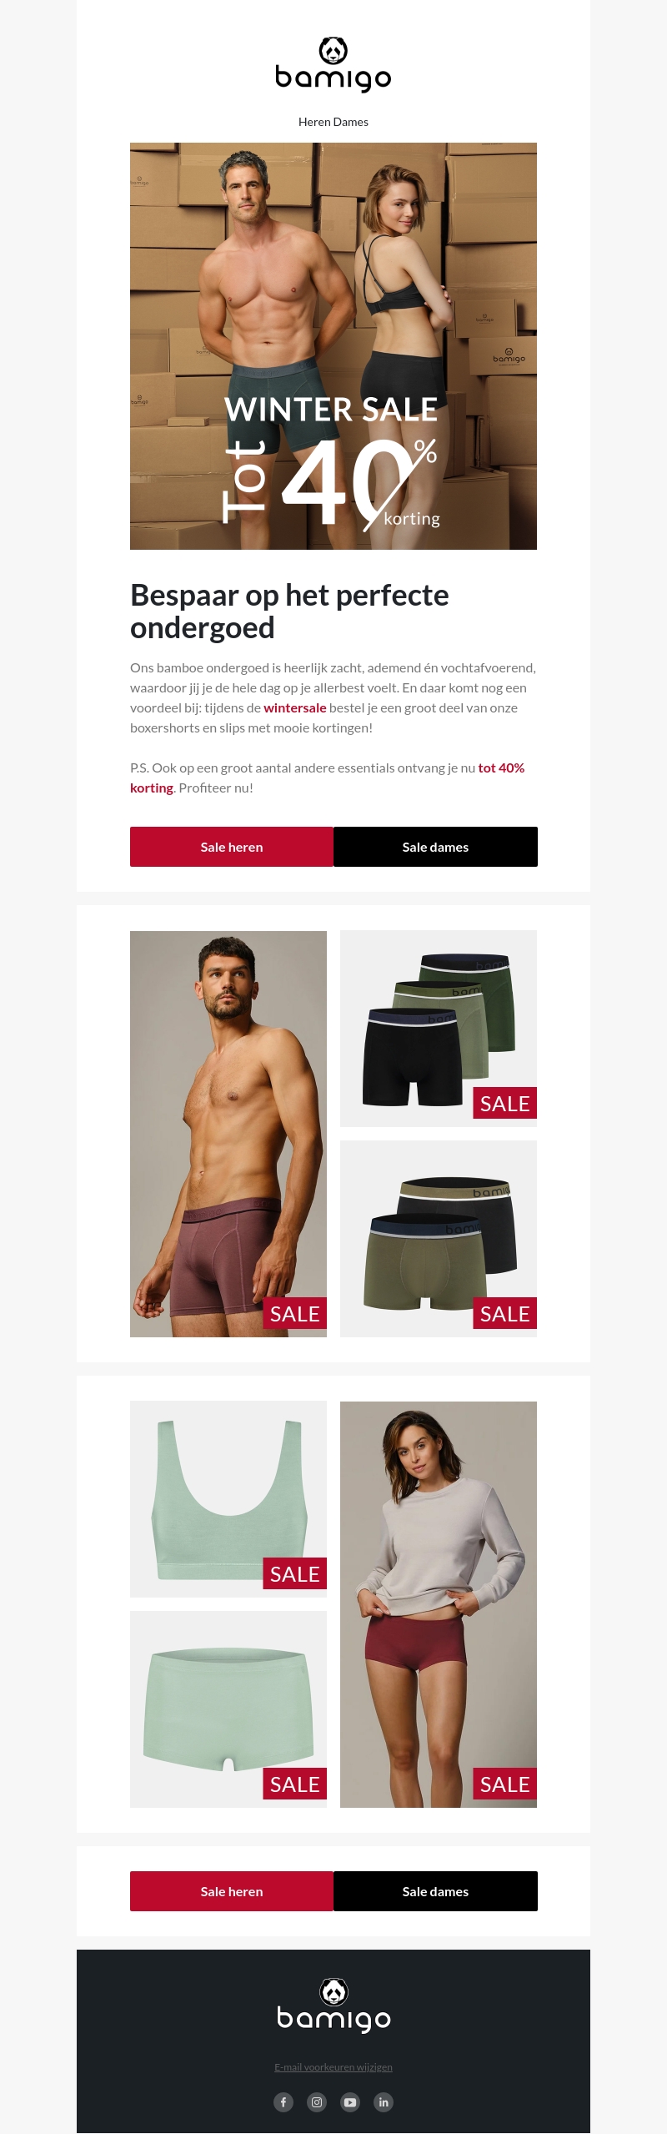Follow the wintersale text link

[295, 707]
